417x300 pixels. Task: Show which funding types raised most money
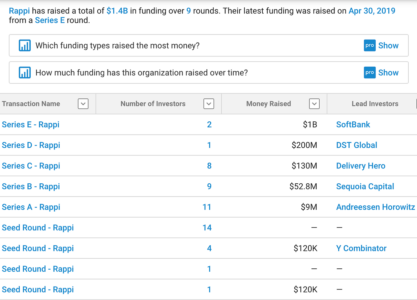pyautogui.click(x=388, y=46)
